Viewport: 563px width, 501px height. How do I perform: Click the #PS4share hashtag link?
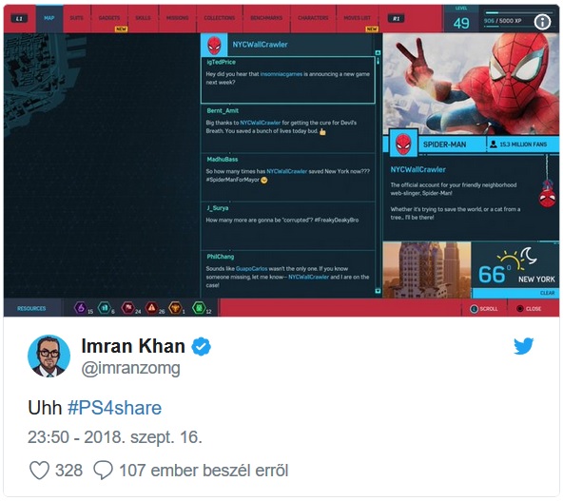click(x=114, y=408)
